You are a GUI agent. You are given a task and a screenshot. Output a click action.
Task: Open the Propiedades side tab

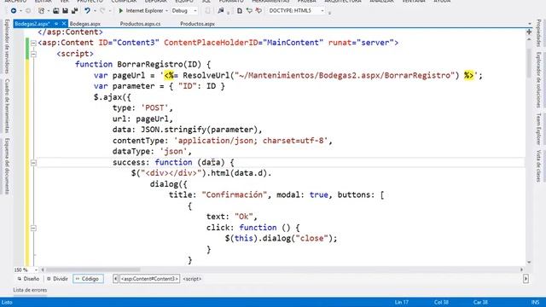click(x=538, y=32)
